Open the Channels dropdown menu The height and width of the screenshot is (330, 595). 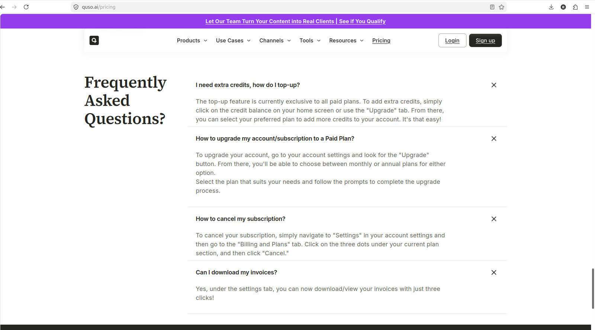275,41
